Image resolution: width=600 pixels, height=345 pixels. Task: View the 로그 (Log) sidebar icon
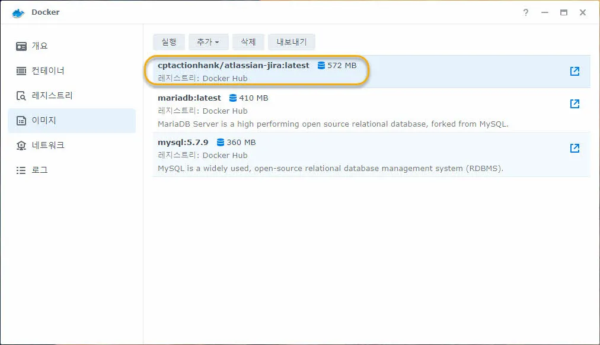coord(21,170)
